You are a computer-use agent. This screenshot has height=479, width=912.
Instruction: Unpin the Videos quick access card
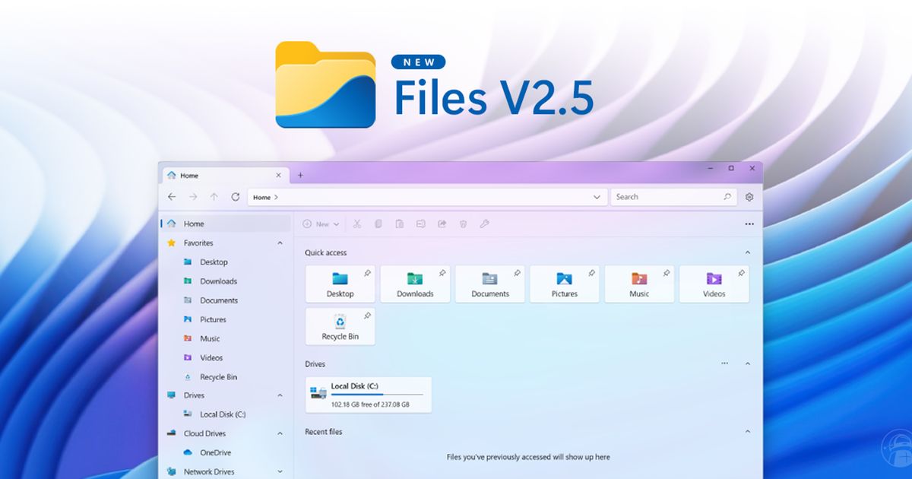[741, 273]
